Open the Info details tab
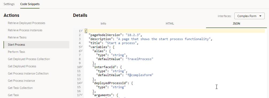The height and width of the screenshot is (98, 269). click(x=103, y=23)
